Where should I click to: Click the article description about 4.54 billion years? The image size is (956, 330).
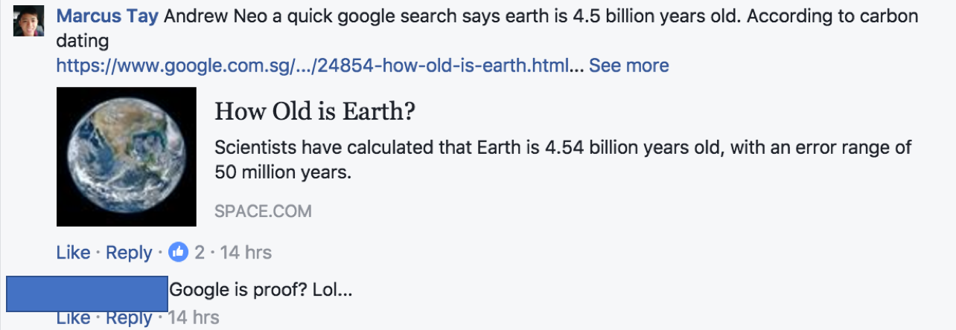563,160
